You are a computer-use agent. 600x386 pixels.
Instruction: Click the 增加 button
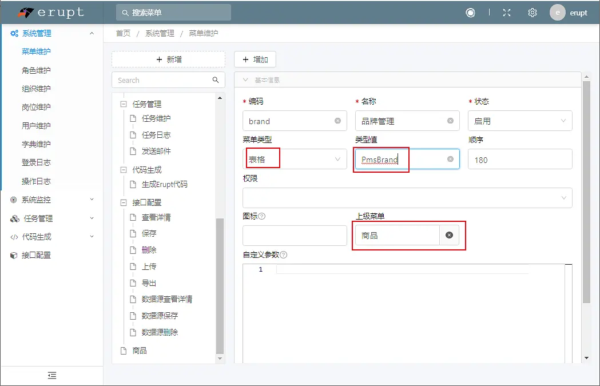(x=255, y=59)
